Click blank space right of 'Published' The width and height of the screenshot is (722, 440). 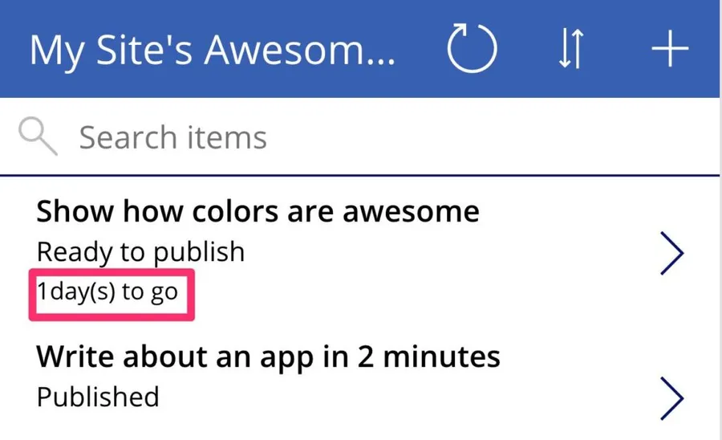pyautogui.click(x=401, y=397)
